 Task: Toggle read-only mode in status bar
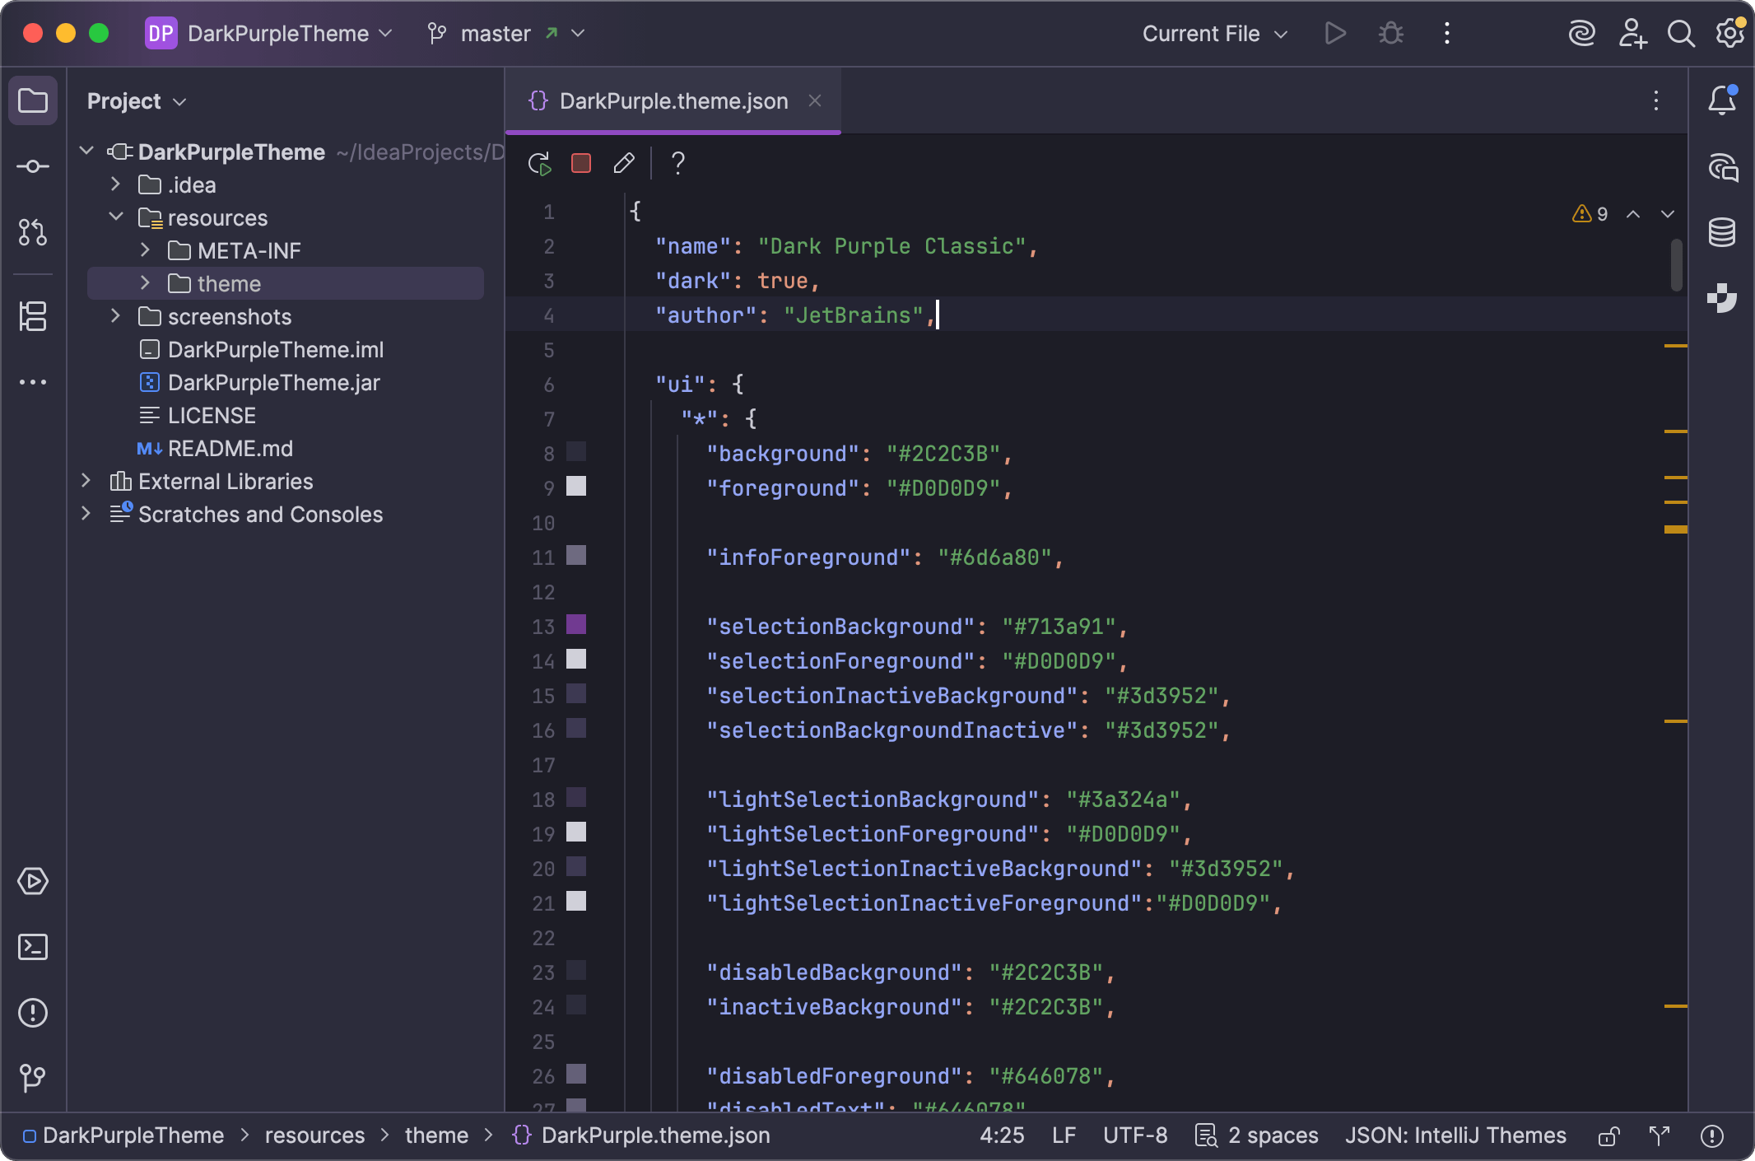click(1606, 1135)
